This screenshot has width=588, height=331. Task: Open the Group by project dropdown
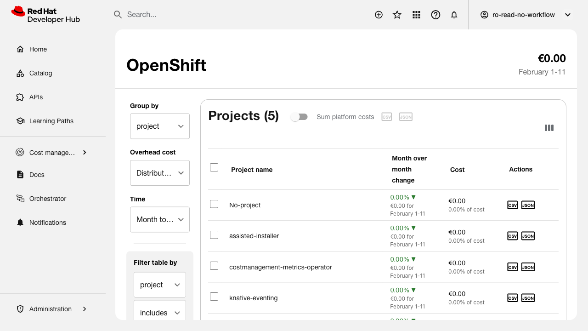(x=160, y=126)
